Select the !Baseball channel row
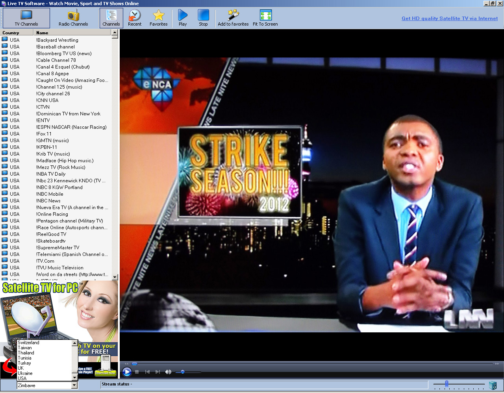Image resolution: width=504 pixels, height=393 pixels. point(56,46)
